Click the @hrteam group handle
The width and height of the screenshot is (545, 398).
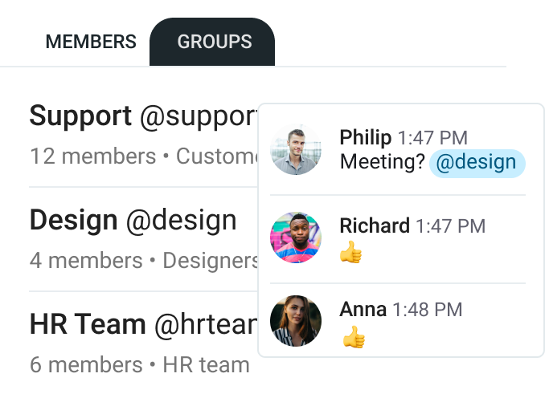205,324
